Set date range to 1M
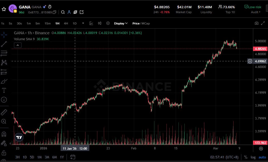Viewport: 268px width, 162px height. (39, 157)
